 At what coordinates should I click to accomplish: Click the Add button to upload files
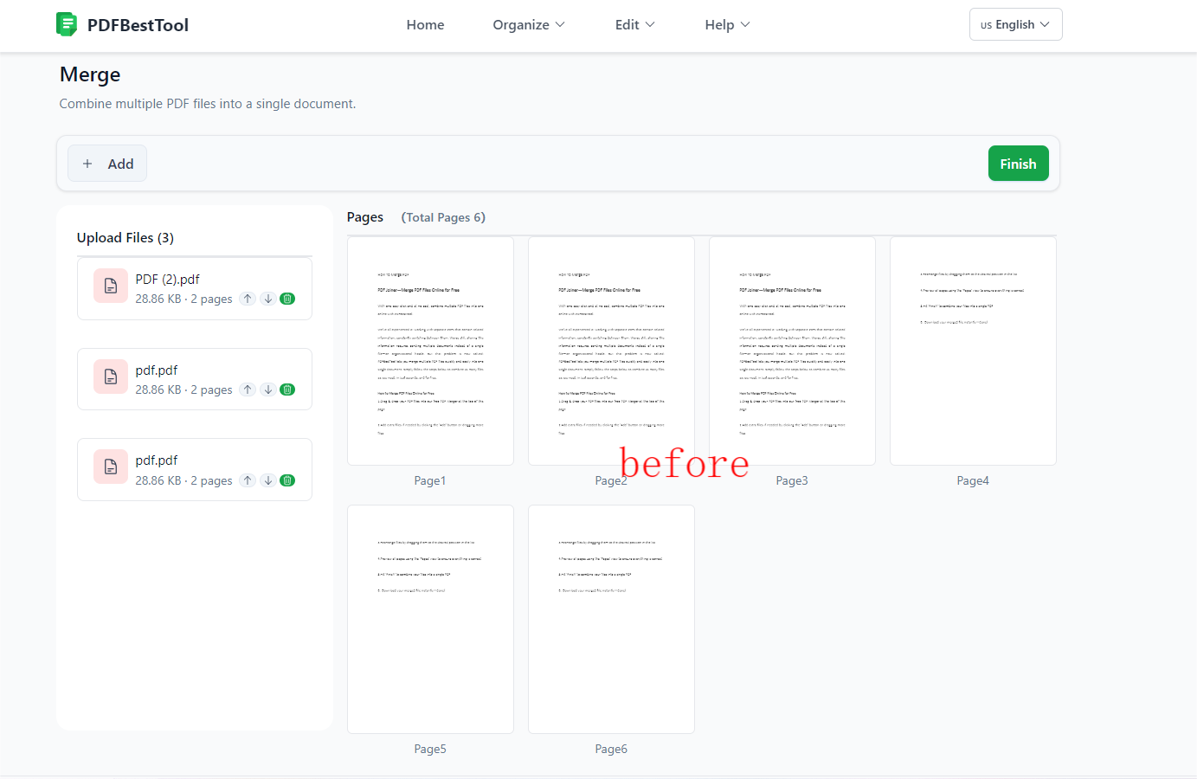(x=106, y=163)
